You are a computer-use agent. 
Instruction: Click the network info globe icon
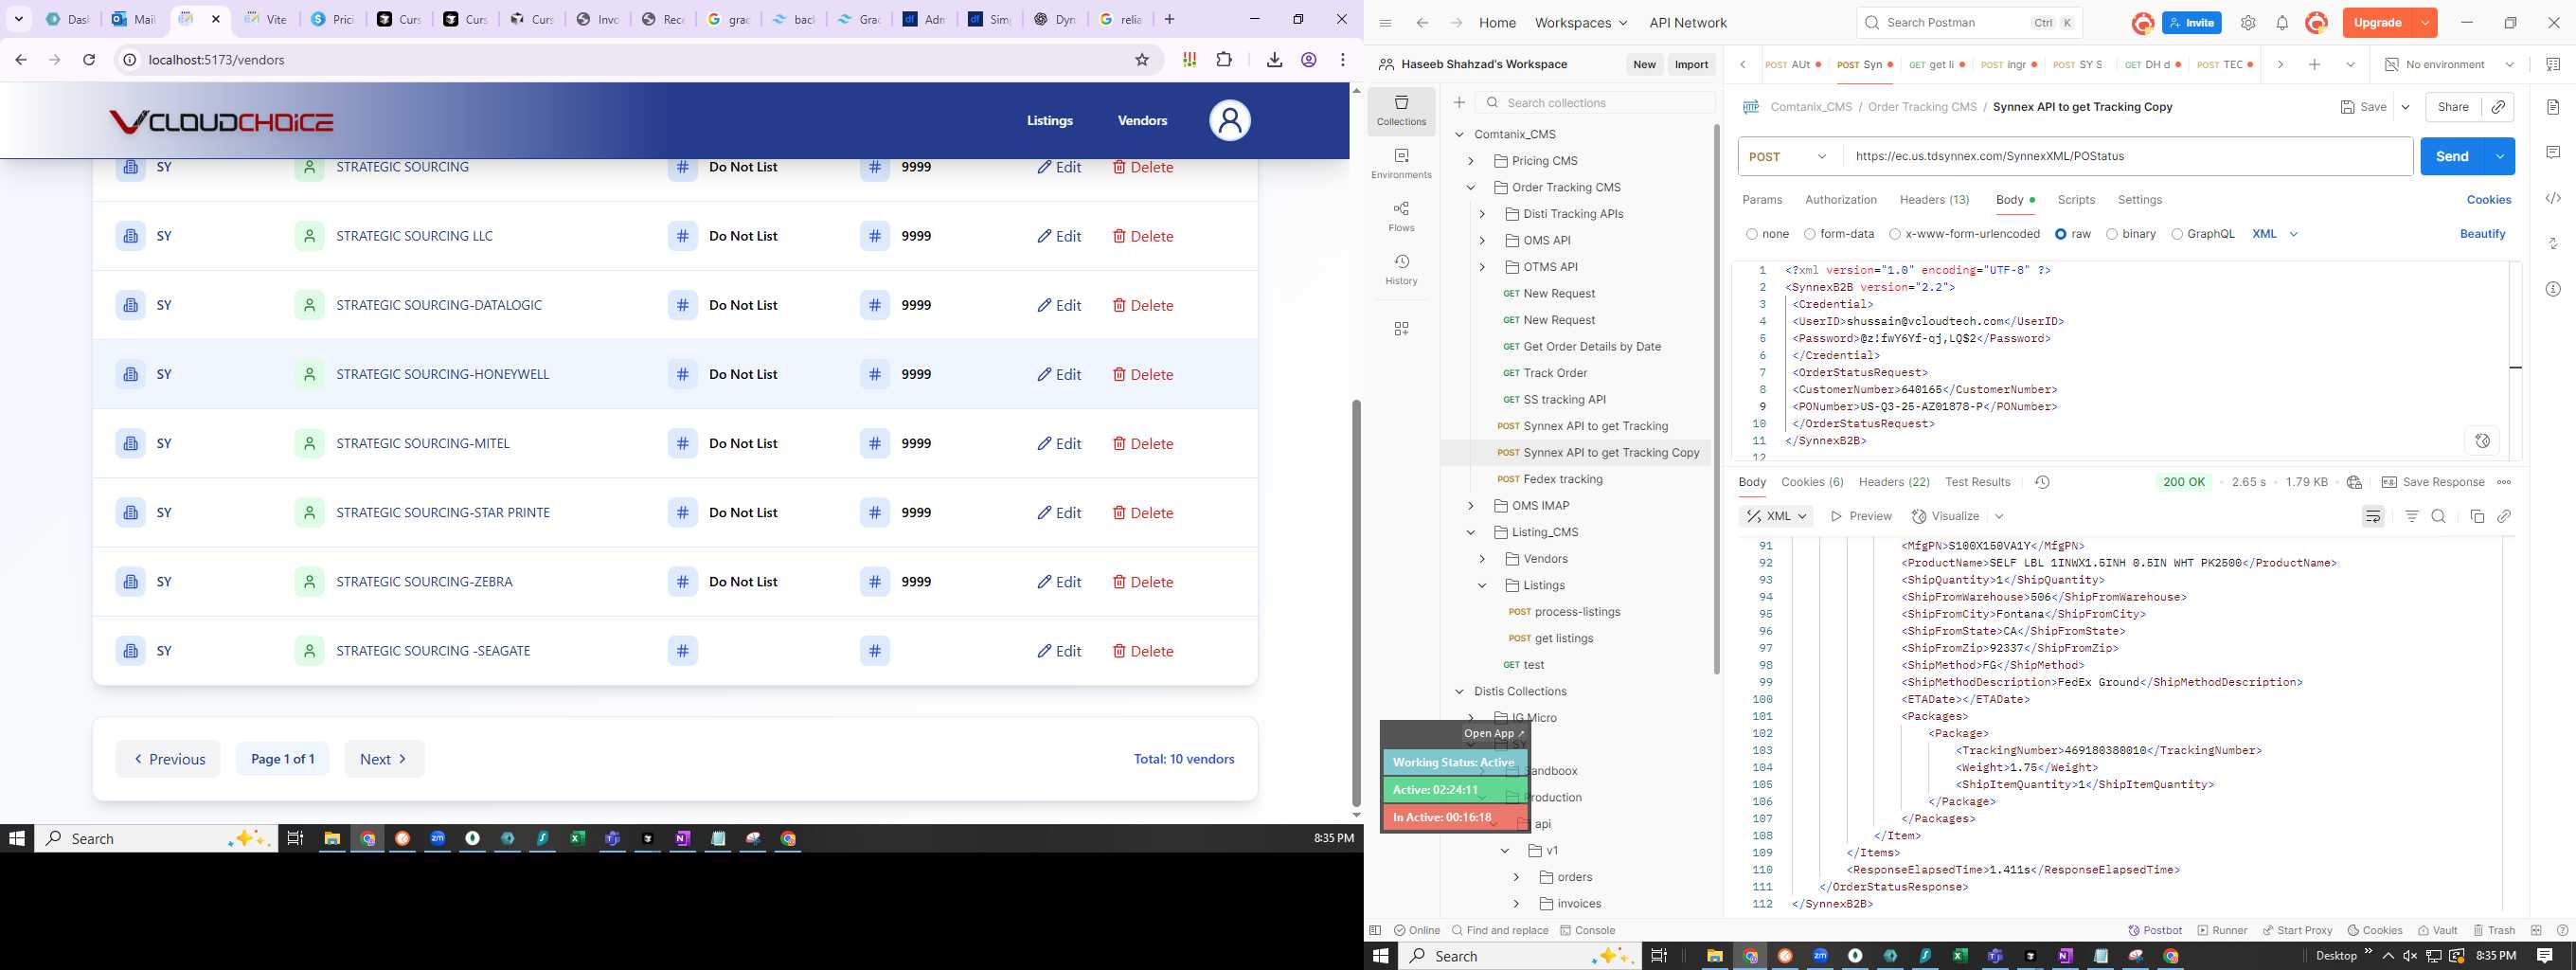(x=2354, y=482)
